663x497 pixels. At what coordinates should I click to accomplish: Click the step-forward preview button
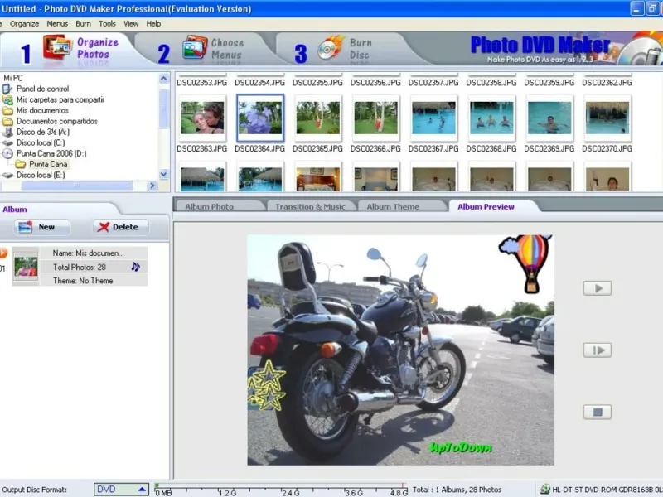[597, 350]
